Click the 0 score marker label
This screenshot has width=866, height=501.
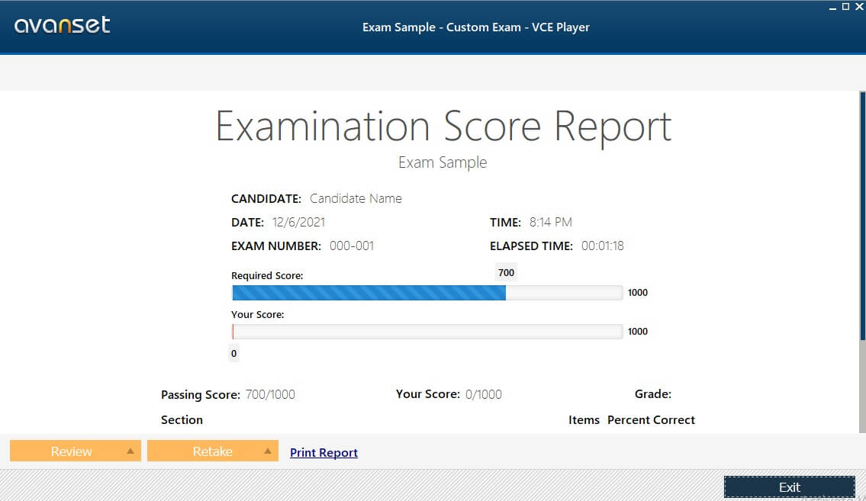click(x=233, y=353)
